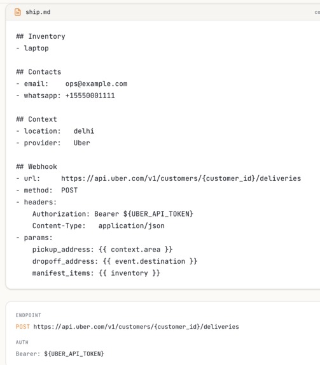
Task: Click the '## Context' heading
Action: pos(36,119)
